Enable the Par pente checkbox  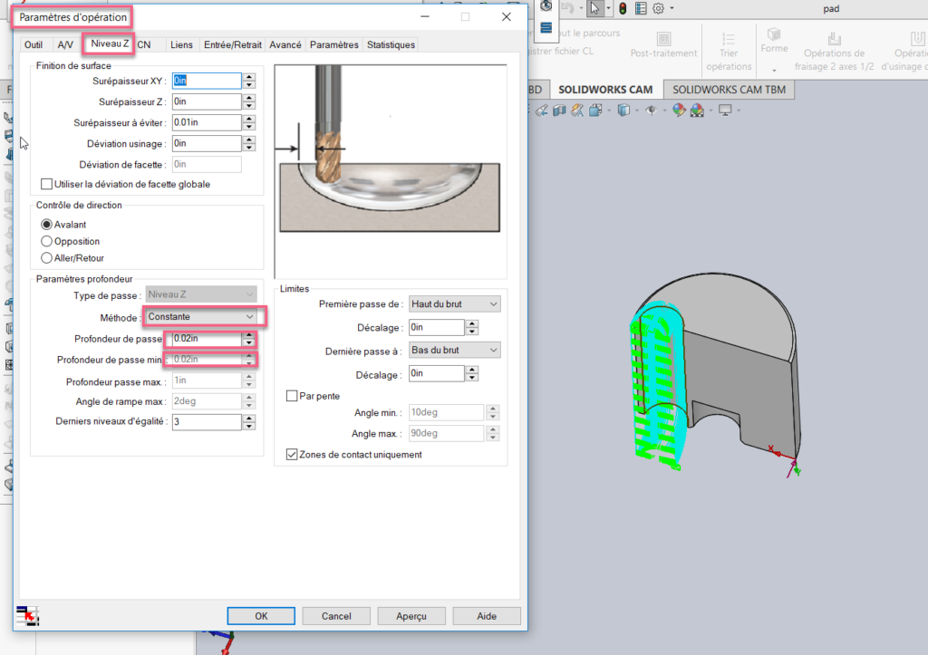[291, 395]
